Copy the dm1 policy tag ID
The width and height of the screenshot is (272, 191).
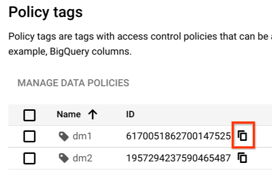pos(242,136)
